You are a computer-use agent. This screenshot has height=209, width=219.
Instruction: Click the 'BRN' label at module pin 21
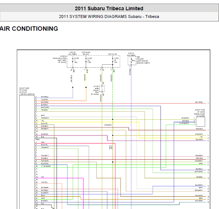pos(43,195)
